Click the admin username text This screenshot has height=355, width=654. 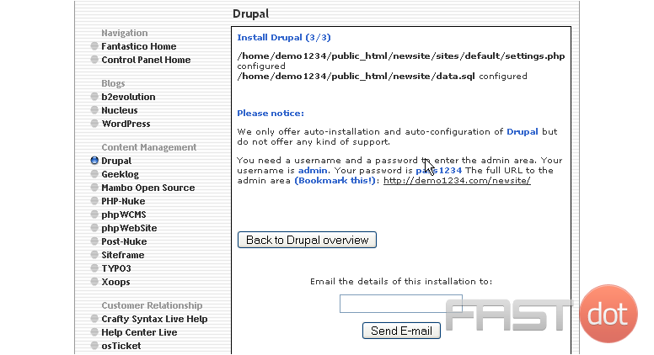click(x=313, y=170)
